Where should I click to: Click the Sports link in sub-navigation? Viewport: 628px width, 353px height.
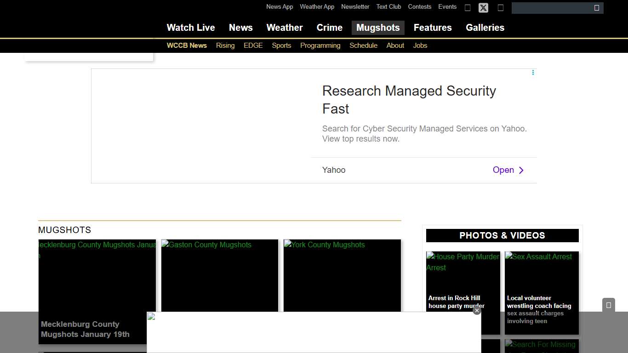[281, 46]
